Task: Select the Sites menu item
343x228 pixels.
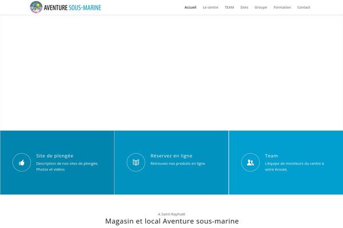Action: [244, 7]
